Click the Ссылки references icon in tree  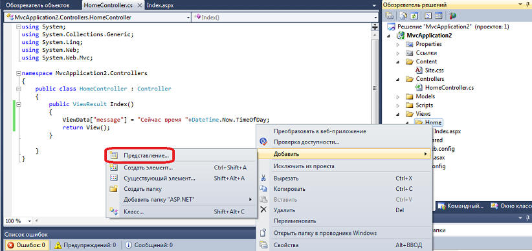click(x=410, y=53)
